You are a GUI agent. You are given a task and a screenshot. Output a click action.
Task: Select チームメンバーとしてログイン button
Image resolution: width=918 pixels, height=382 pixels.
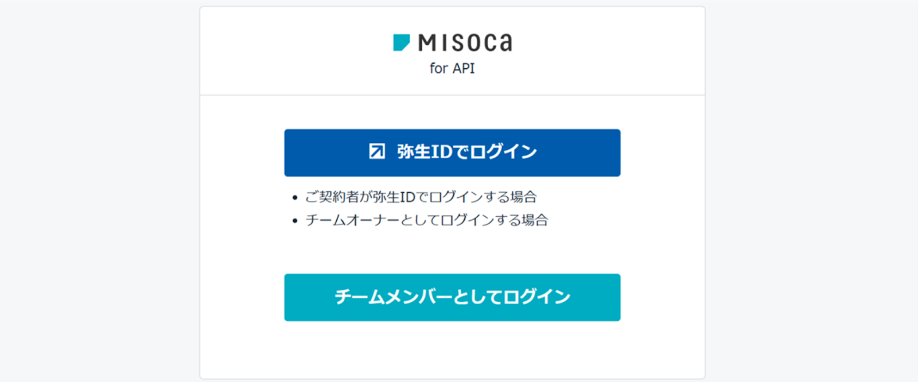point(452,297)
